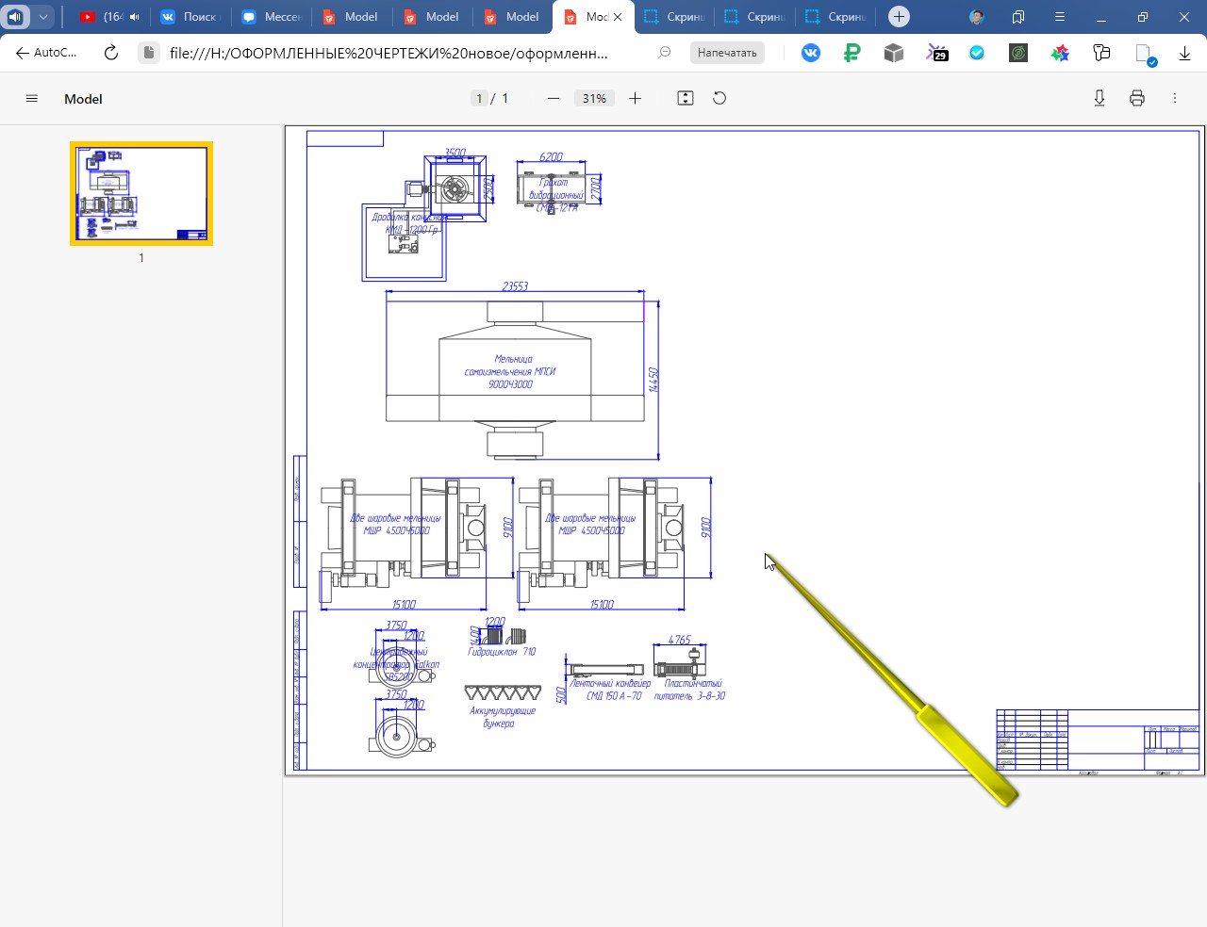Open the VK tab labeled Поиск
The width and height of the screenshot is (1207, 927).
click(190, 16)
